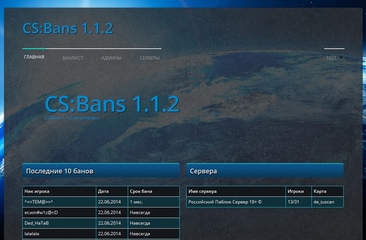Click the Карта column header
This screenshot has width=366, height=240.
pyautogui.click(x=328, y=191)
